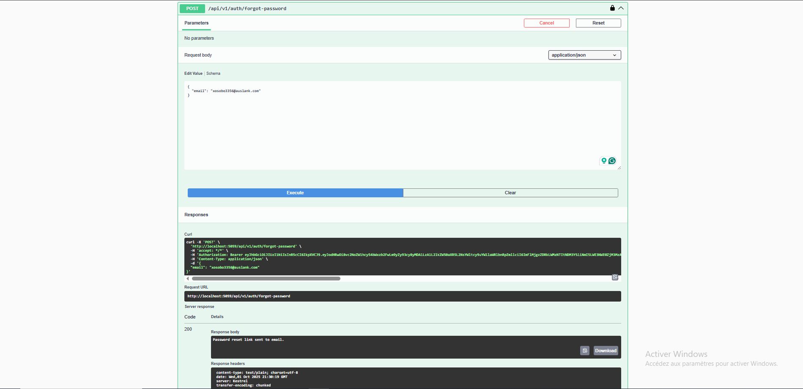This screenshot has height=389, width=803.
Task: Grab the textarea resize handle
Action: click(619, 168)
